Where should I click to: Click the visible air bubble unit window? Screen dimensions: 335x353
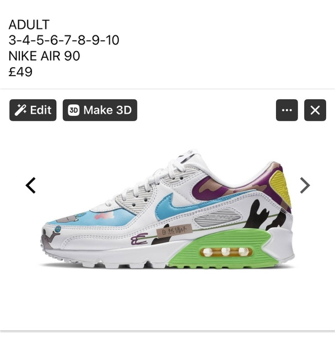coord(226,252)
